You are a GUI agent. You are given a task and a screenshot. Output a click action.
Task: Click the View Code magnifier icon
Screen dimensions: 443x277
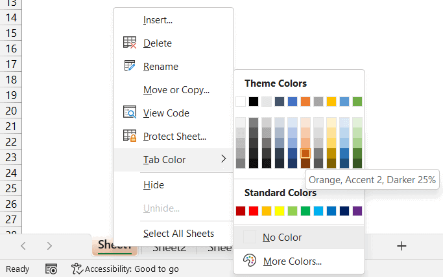[x=130, y=113]
